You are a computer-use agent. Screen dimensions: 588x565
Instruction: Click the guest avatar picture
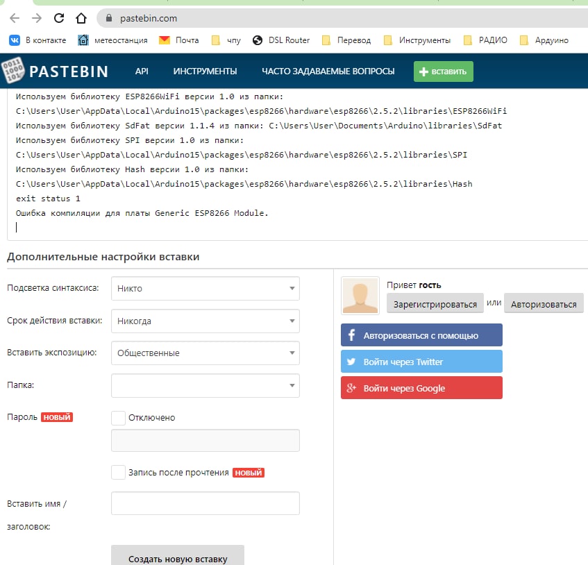pyautogui.click(x=360, y=296)
